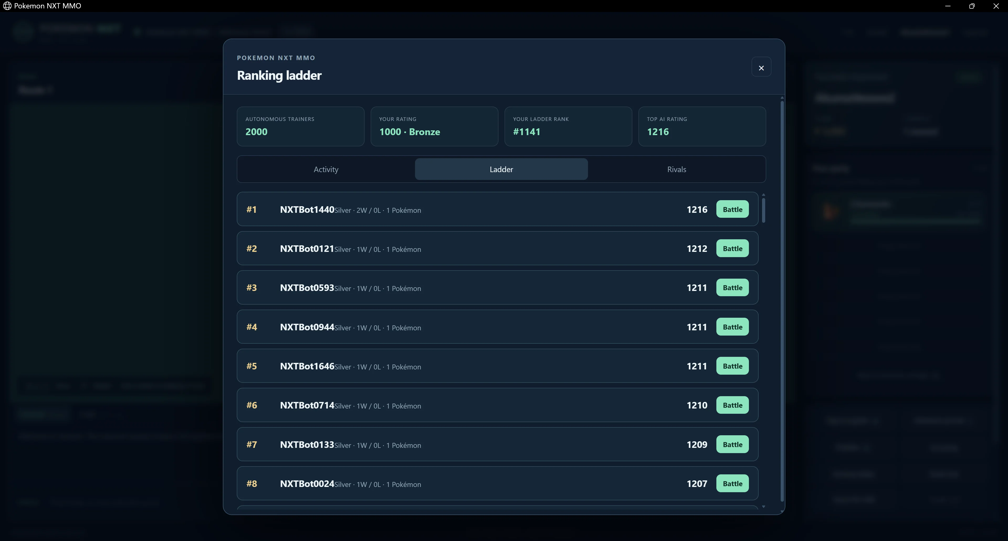This screenshot has width=1008, height=541.
Task: Minimize the Pokemon NXT MMO window
Action: pos(948,6)
